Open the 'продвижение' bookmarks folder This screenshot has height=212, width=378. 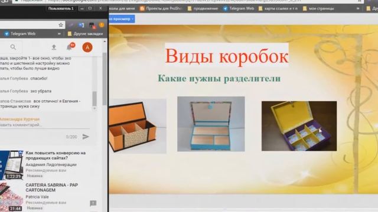click(203, 8)
